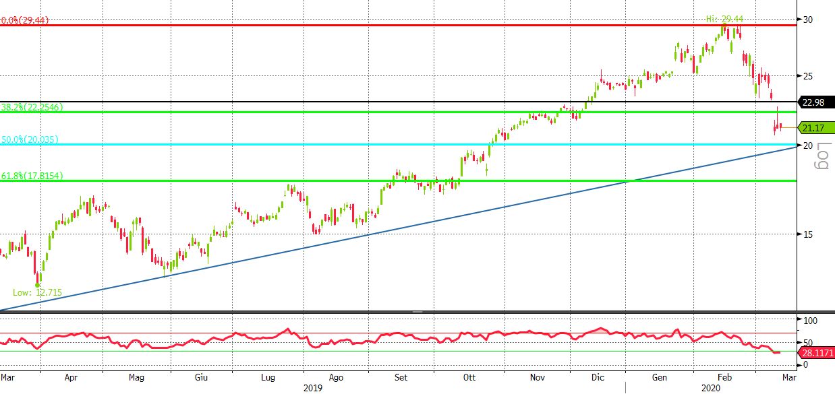
Task: Click price axis value 30
Action: (x=807, y=19)
